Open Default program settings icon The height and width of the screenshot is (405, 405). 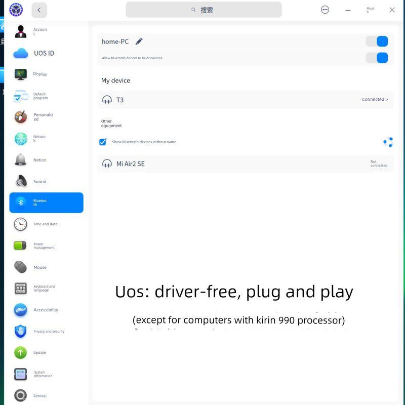(x=21, y=96)
